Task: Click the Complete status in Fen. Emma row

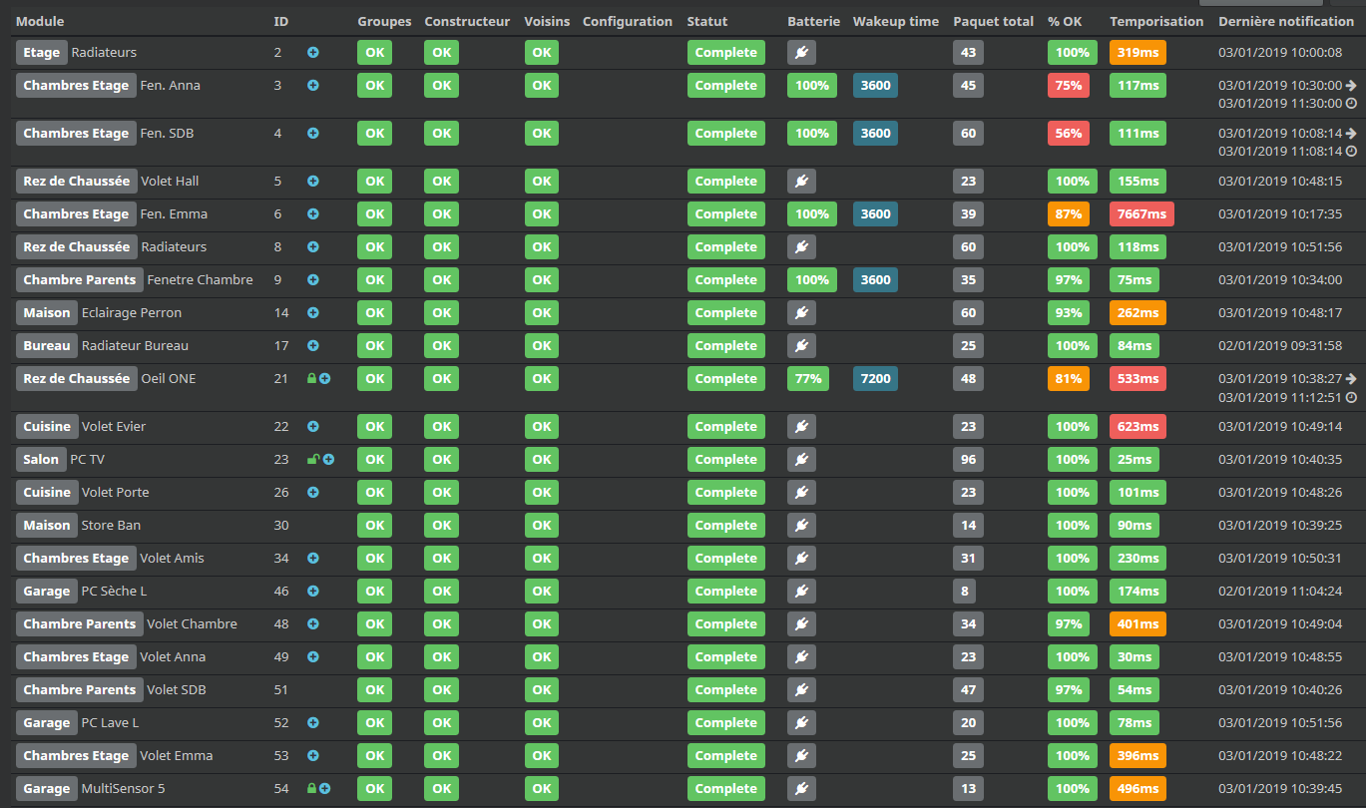Action: coord(726,214)
